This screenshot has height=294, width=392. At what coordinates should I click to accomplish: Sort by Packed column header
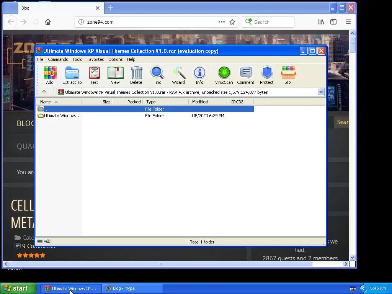127,102
